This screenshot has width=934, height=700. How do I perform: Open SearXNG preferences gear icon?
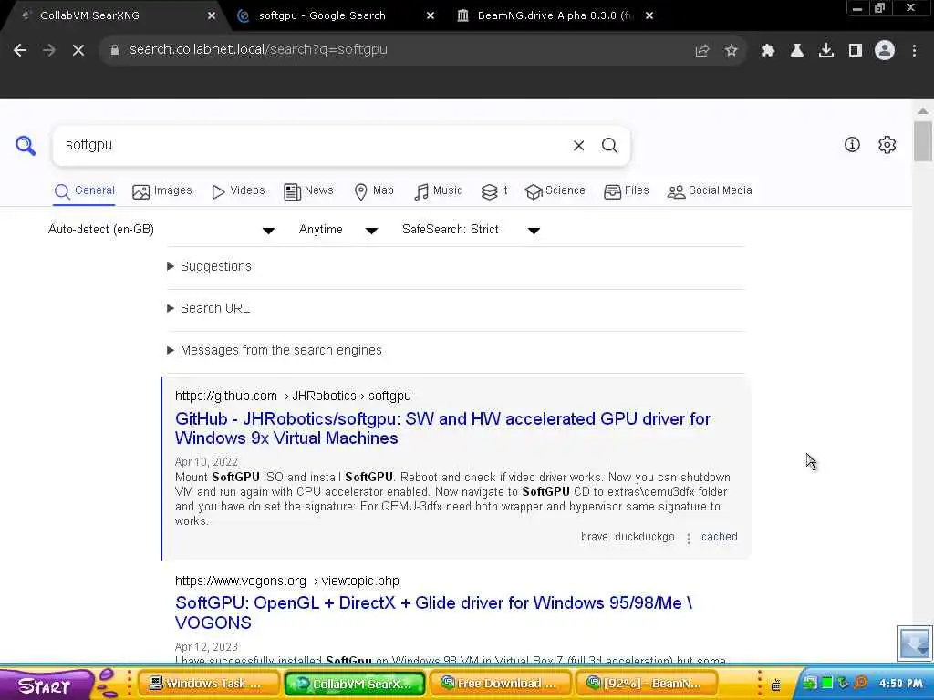pyautogui.click(x=887, y=145)
